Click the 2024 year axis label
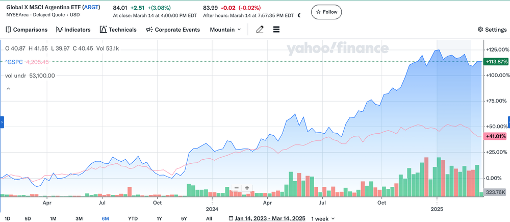Screen dimensions: 510x222 [x=212, y=208]
